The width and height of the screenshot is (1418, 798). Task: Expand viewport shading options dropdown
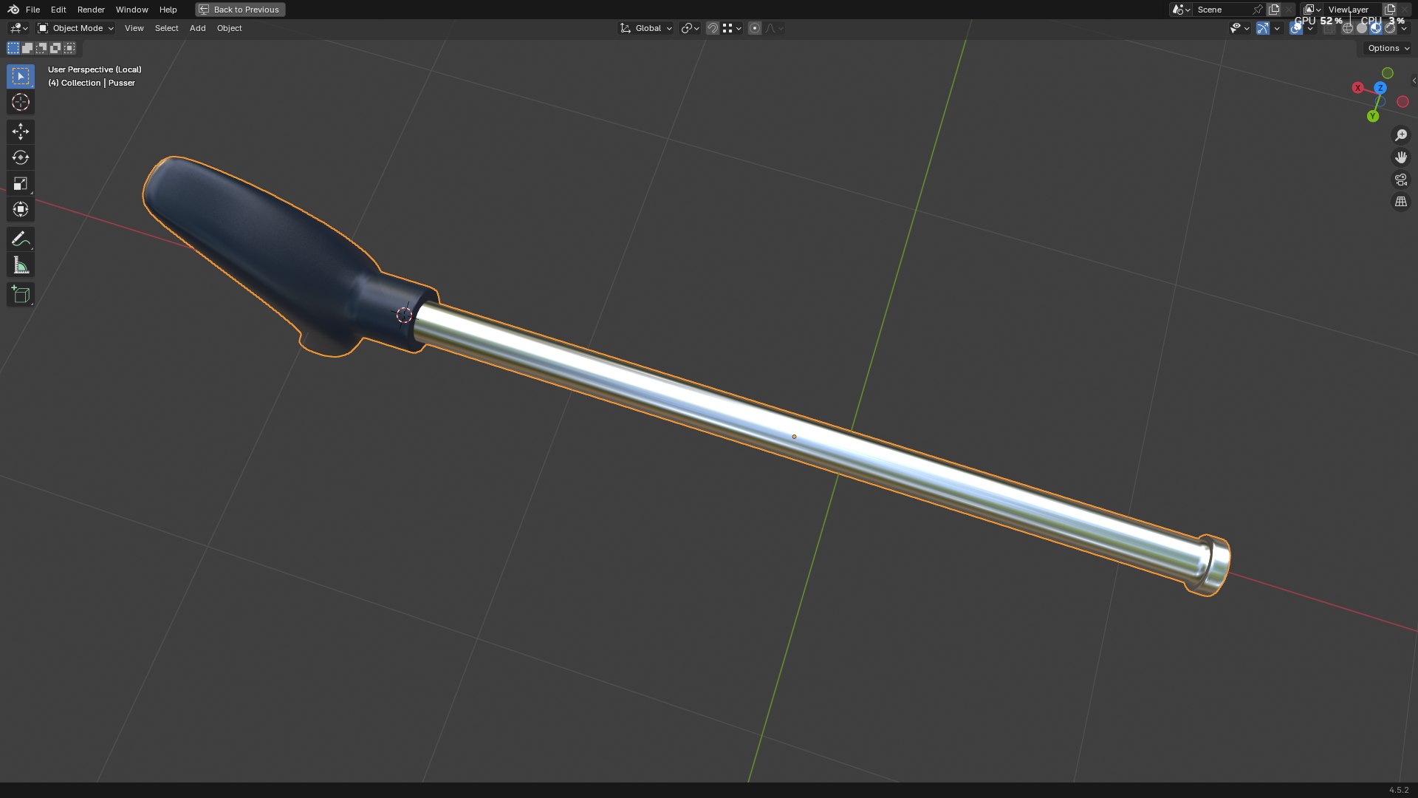1404,28
